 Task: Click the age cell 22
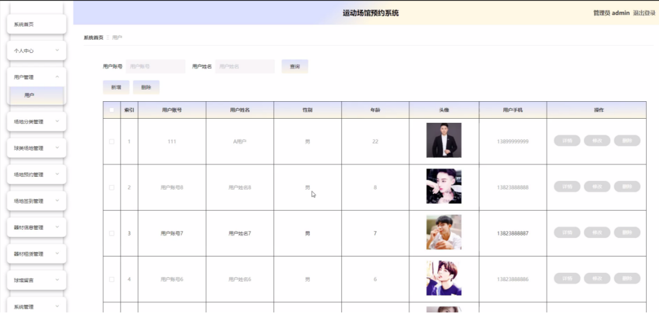[375, 142]
